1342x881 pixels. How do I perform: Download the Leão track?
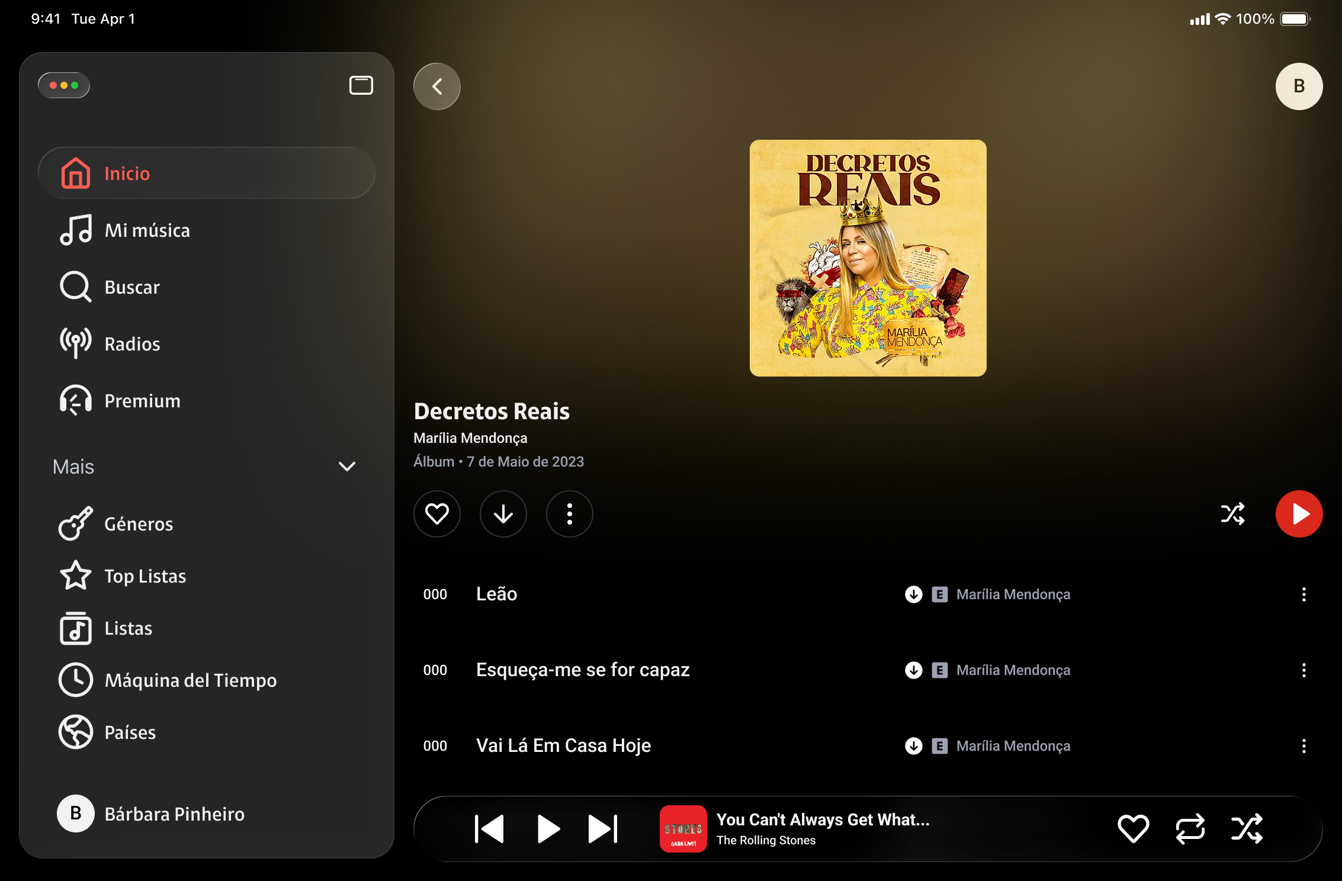tap(914, 594)
